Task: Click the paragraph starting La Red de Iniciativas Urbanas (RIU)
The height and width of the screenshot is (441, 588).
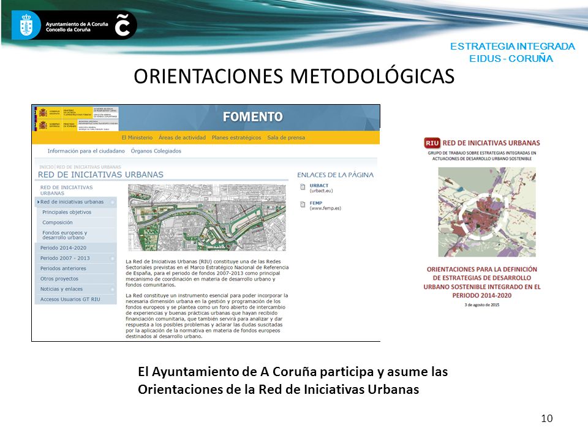Action: coord(207,273)
